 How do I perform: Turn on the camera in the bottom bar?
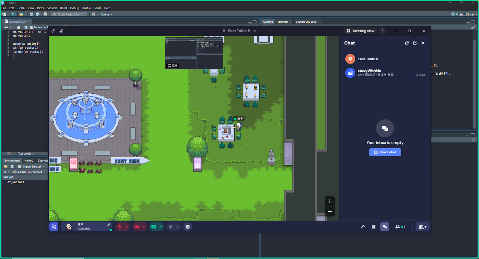(137, 227)
